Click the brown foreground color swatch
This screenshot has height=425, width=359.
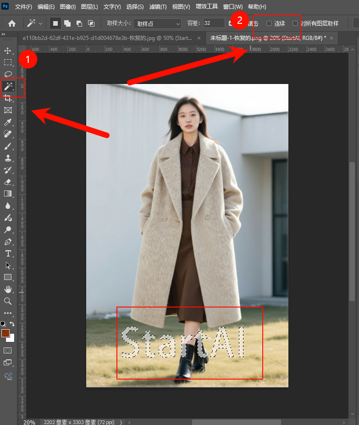coord(6,333)
